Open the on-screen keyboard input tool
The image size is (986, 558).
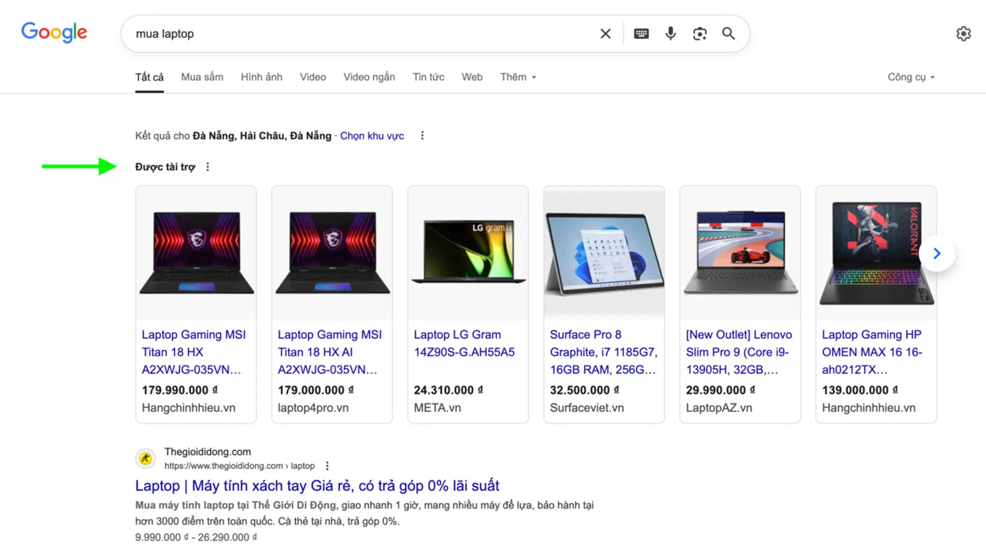[x=641, y=34]
